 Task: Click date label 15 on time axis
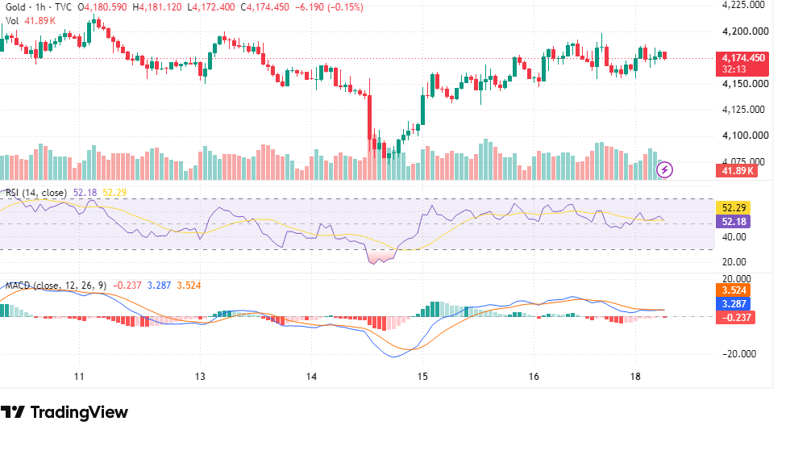pyautogui.click(x=422, y=376)
